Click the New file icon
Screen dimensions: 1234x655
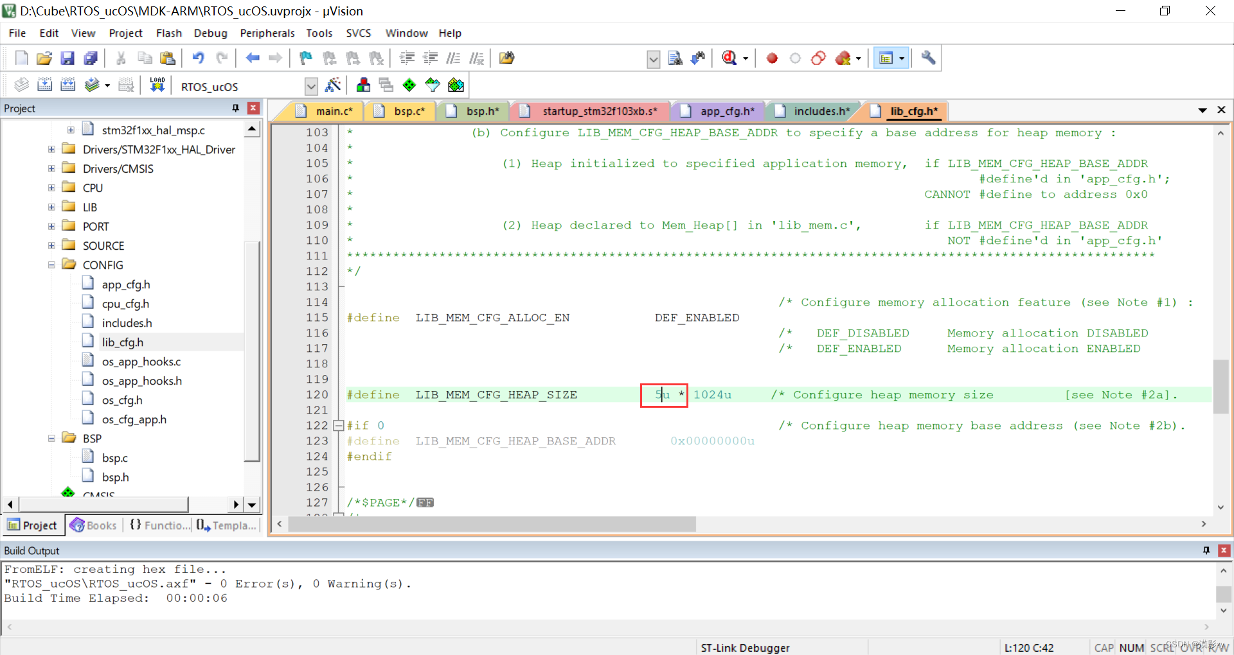click(x=21, y=58)
